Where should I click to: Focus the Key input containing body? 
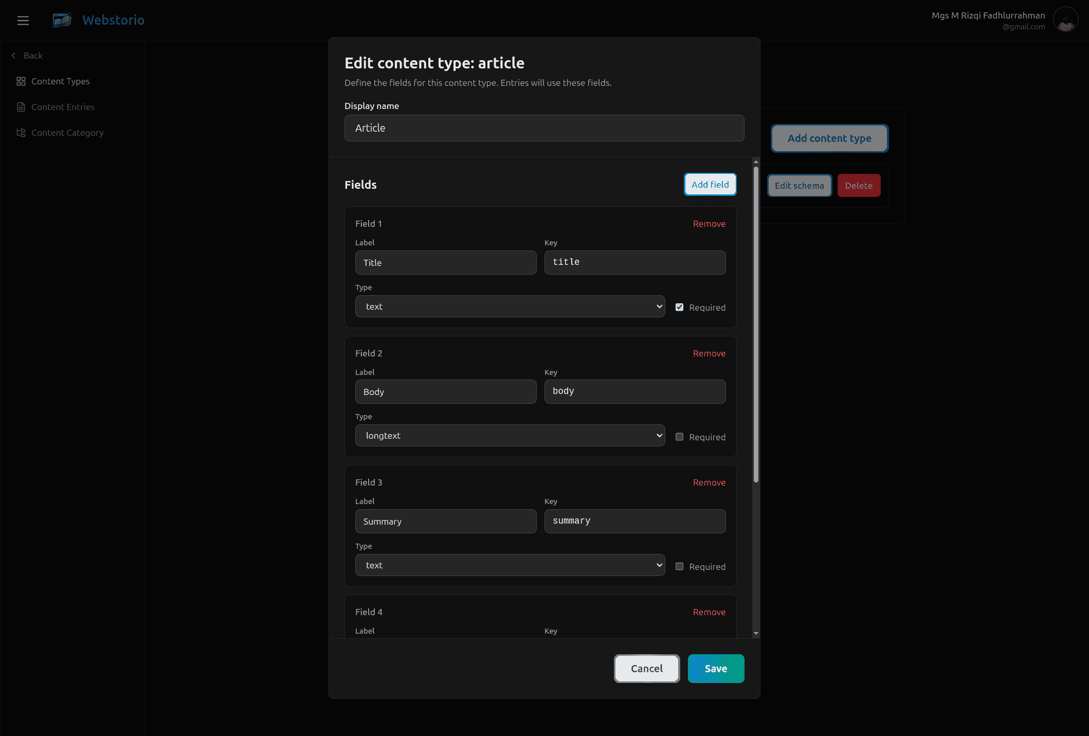(635, 391)
